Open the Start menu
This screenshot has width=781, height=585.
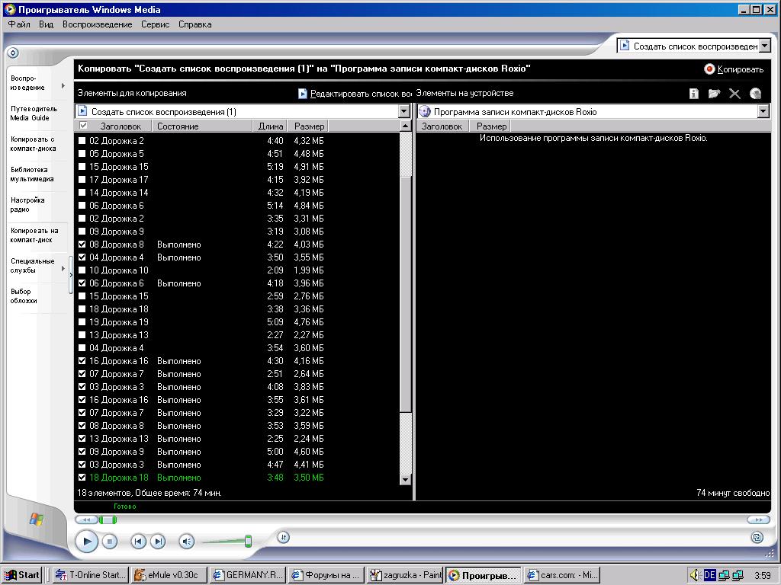(x=21, y=575)
